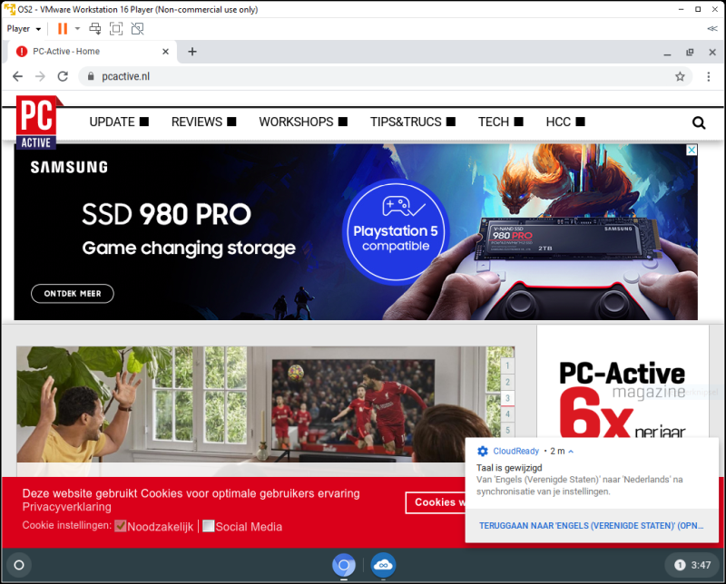The width and height of the screenshot is (726, 584).
Task: Open the TECH menu
Action: (501, 122)
